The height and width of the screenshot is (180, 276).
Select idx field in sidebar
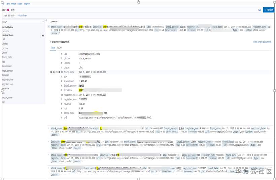pyautogui.click(x=3, y=62)
